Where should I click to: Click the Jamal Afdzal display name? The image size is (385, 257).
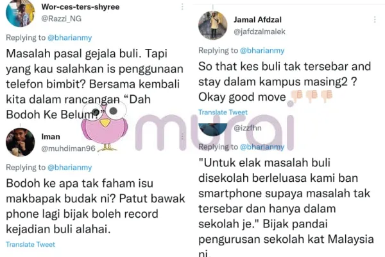257,20
